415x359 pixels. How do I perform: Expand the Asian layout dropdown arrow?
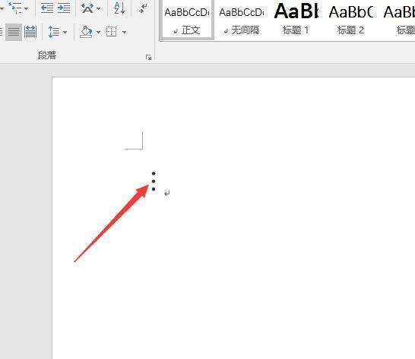[x=99, y=8]
